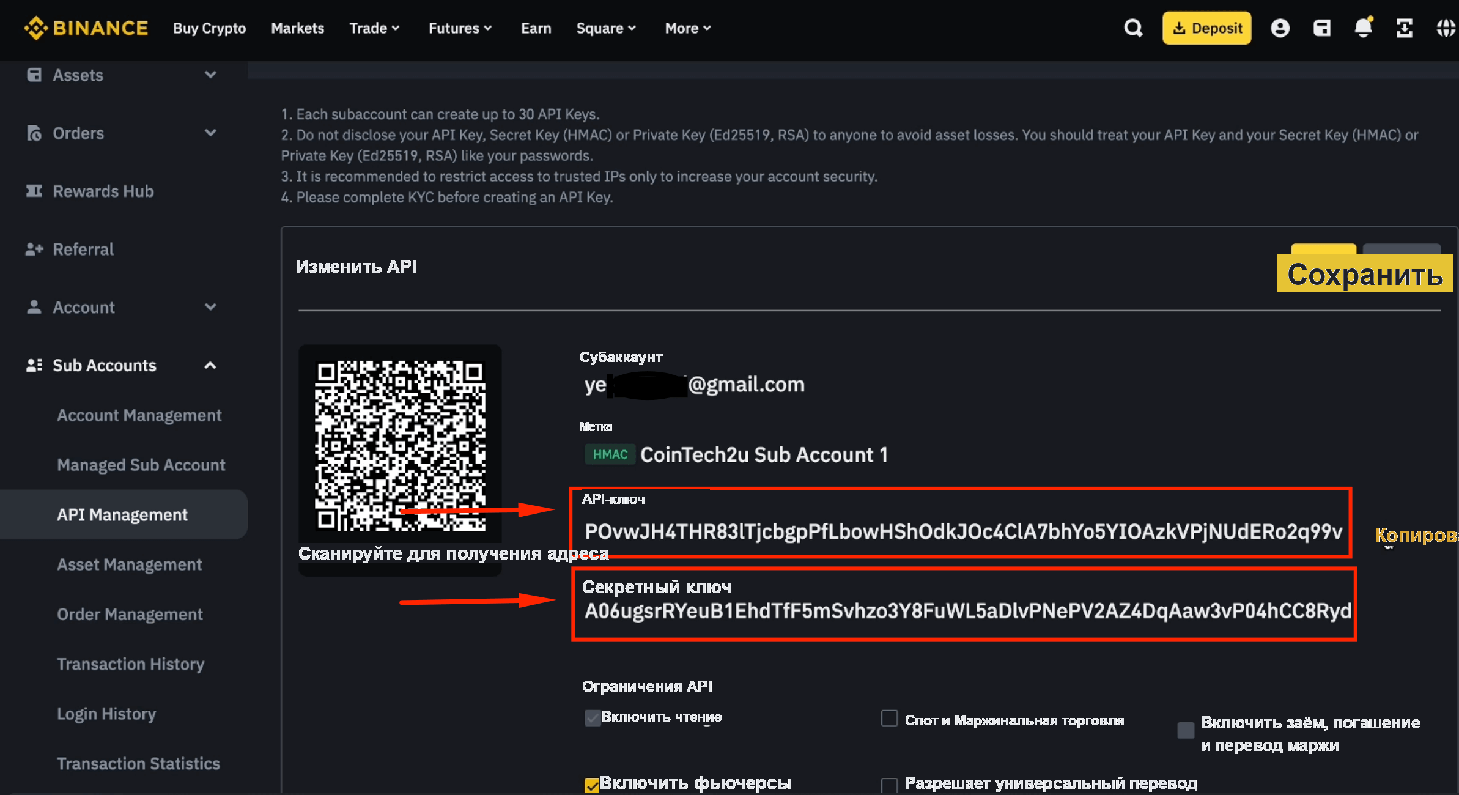Open Asset Management in sidebar
The image size is (1459, 795).
(x=130, y=564)
